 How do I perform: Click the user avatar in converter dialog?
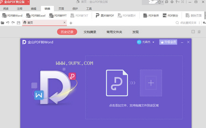point(139,42)
